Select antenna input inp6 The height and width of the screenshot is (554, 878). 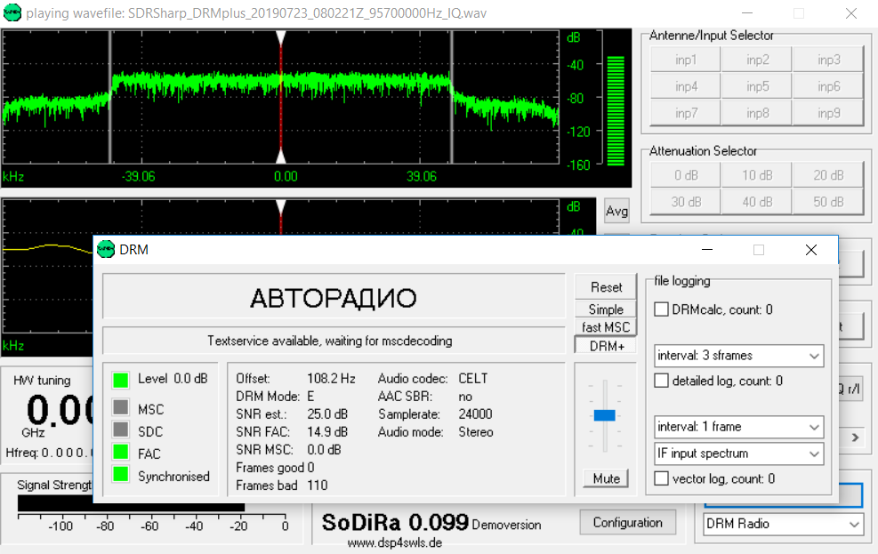coord(828,87)
